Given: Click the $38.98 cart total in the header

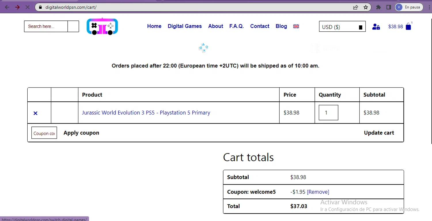Looking at the screenshot, I should (x=395, y=27).
